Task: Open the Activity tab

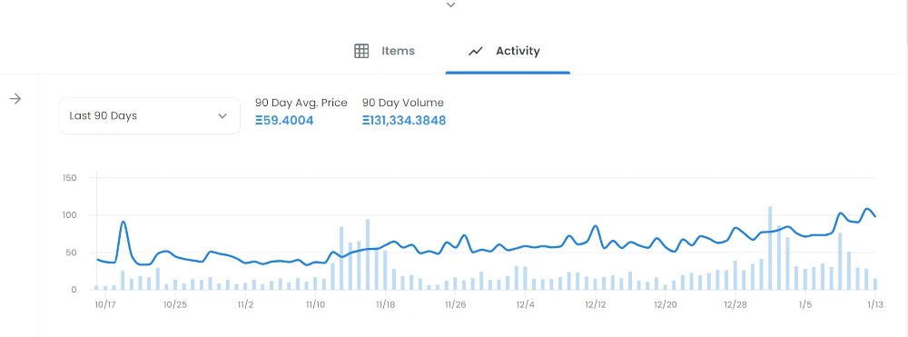Action: [508, 51]
